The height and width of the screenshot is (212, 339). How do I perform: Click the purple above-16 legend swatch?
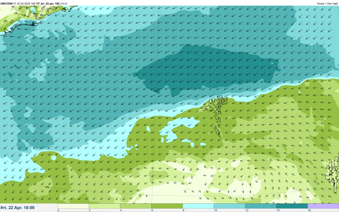(x=323, y=206)
